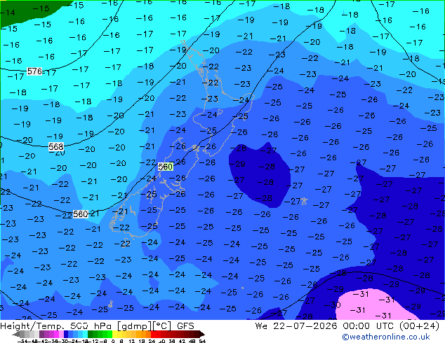The image size is (445, 343).
Task: Click the gray left arrow end of the legend
Action: (15, 334)
